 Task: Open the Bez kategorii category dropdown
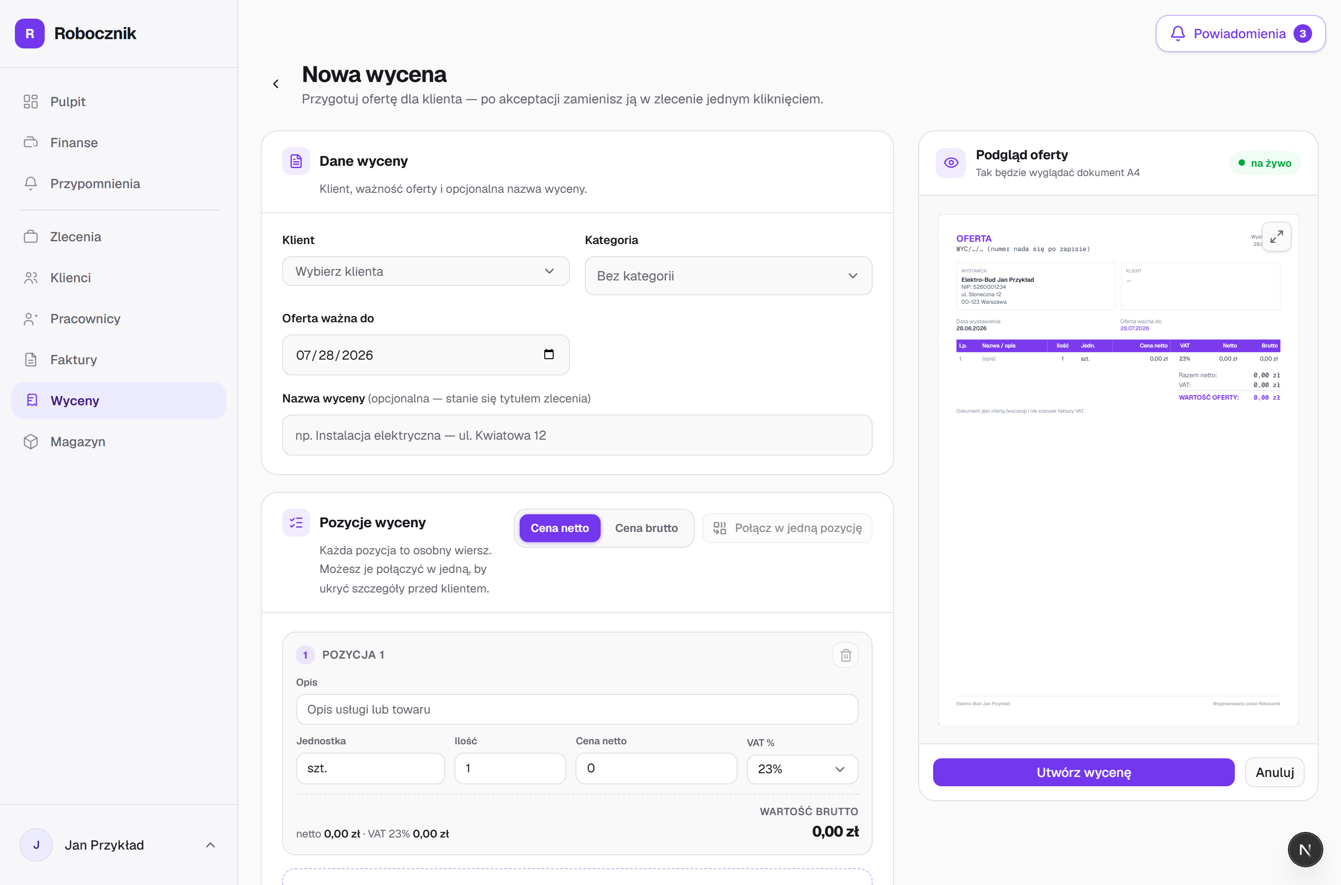[x=728, y=276]
